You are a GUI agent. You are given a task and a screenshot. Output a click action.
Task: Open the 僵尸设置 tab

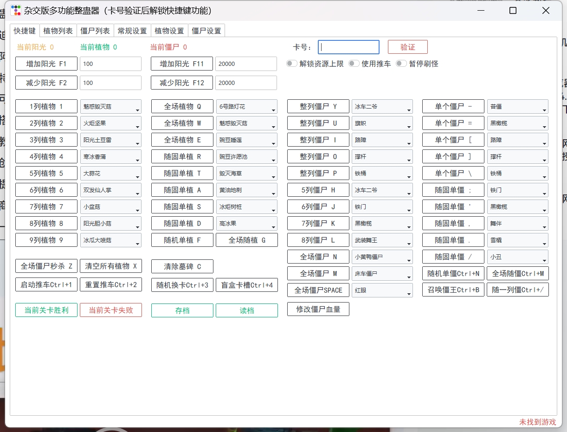(206, 31)
